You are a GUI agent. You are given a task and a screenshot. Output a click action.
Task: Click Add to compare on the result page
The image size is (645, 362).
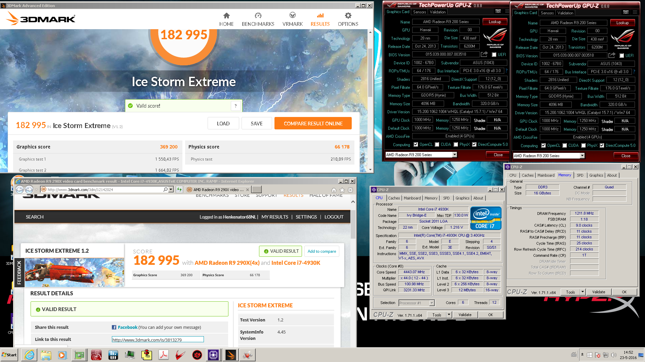[x=321, y=251]
